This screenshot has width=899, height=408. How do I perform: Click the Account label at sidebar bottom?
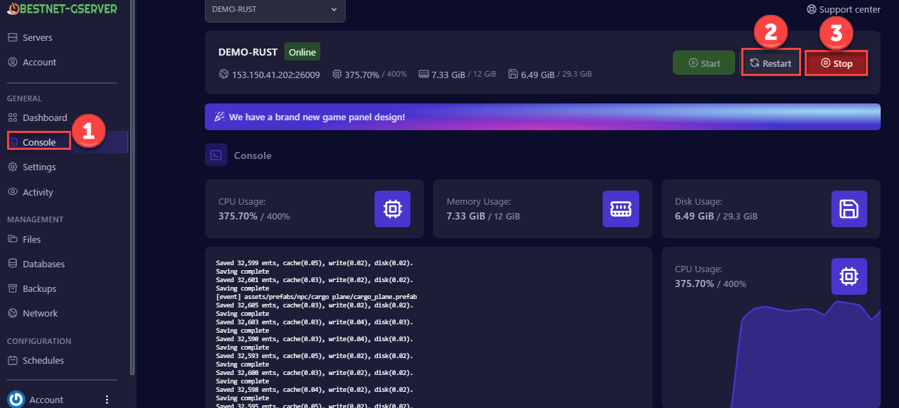click(x=46, y=400)
